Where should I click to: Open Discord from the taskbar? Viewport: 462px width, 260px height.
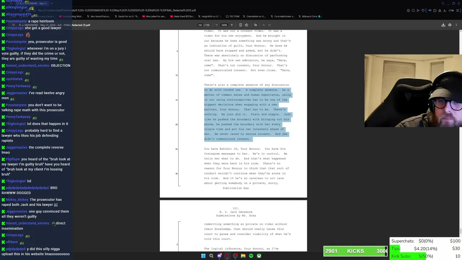pos(219,256)
